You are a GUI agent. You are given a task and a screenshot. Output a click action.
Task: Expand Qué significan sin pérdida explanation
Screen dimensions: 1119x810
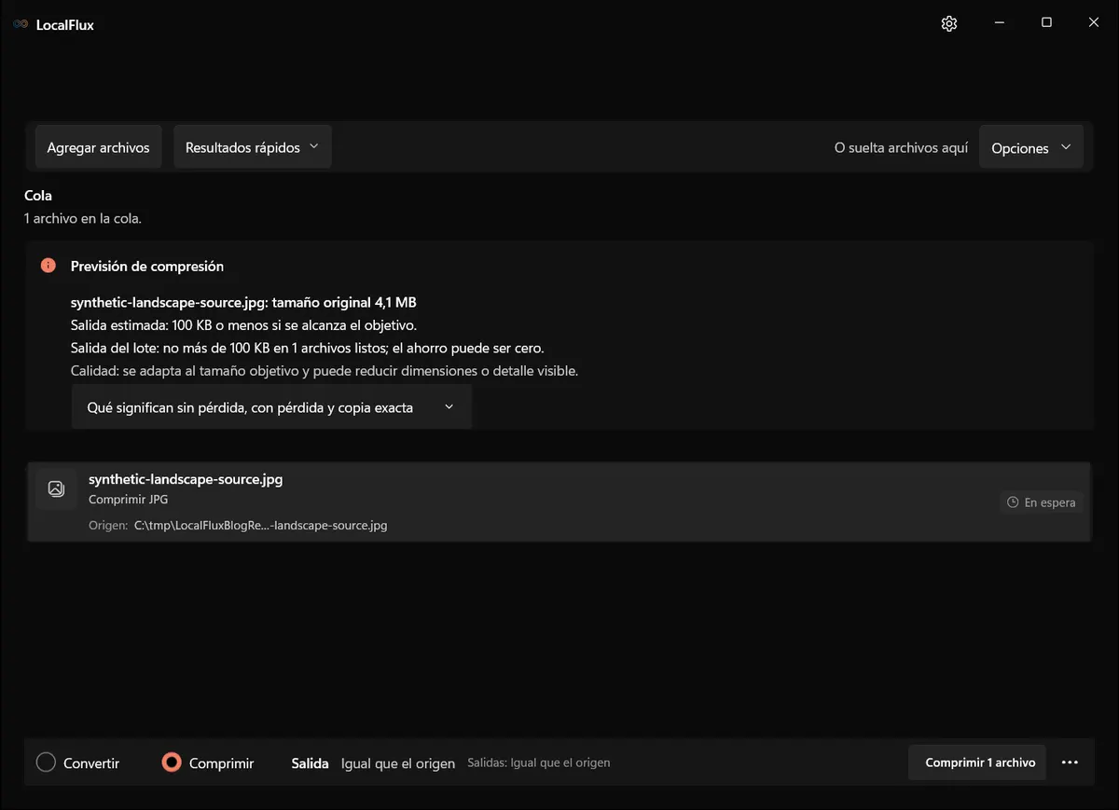point(271,407)
